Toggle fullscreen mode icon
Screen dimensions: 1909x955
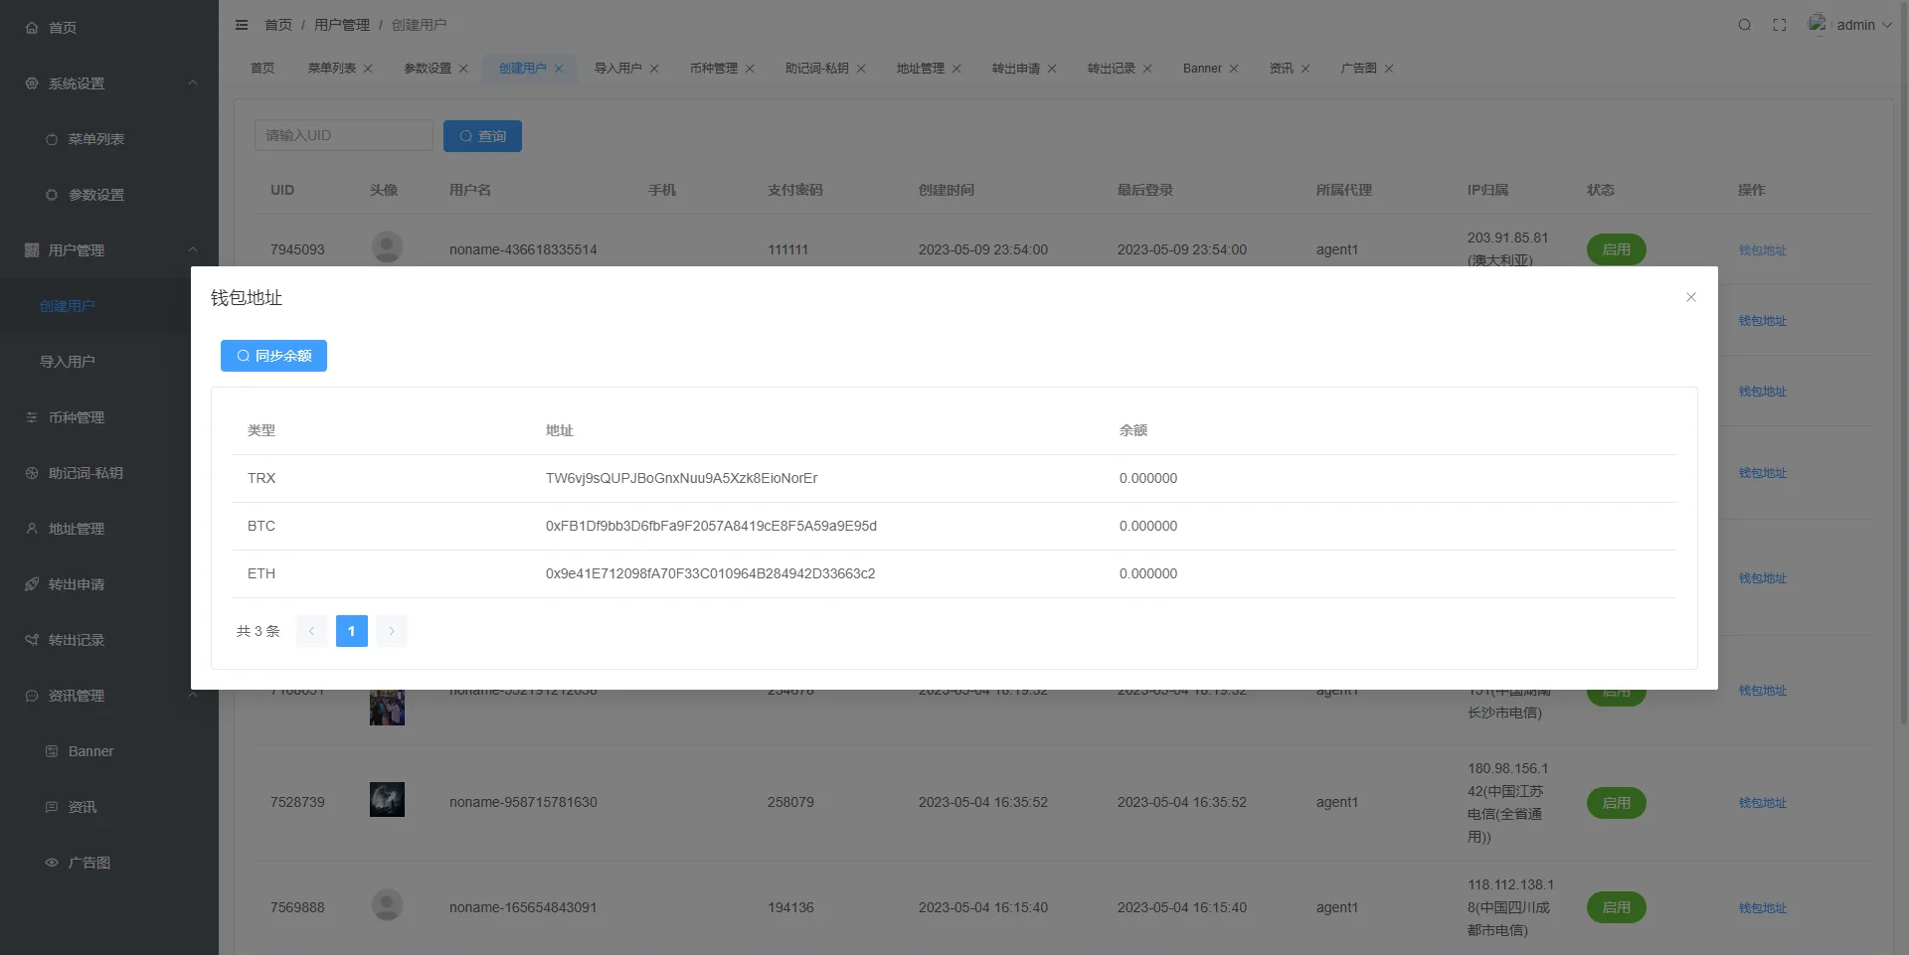pyautogui.click(x=1780, y=25)
